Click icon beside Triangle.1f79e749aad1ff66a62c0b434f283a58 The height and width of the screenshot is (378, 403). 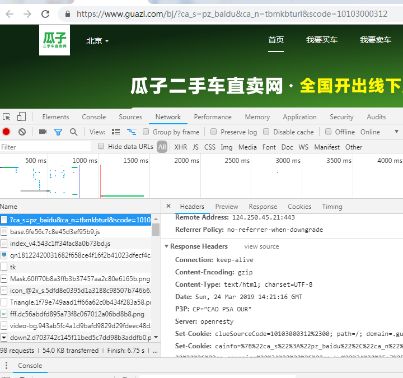[4, 302]
